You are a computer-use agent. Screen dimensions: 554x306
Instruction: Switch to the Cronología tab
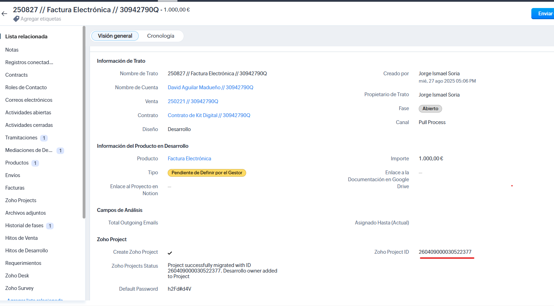(x=160, y=36)
